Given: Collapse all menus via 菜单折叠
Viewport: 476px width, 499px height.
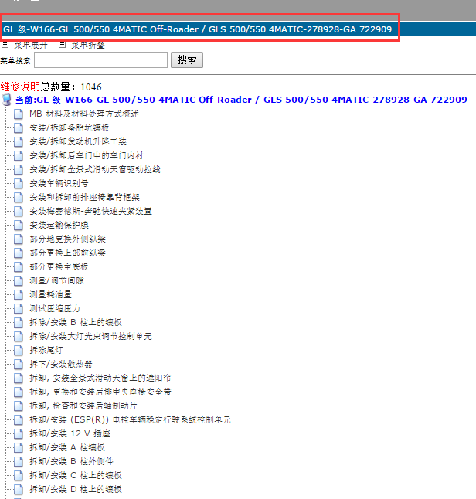Looking at the screenshot, I should point(88,46).
